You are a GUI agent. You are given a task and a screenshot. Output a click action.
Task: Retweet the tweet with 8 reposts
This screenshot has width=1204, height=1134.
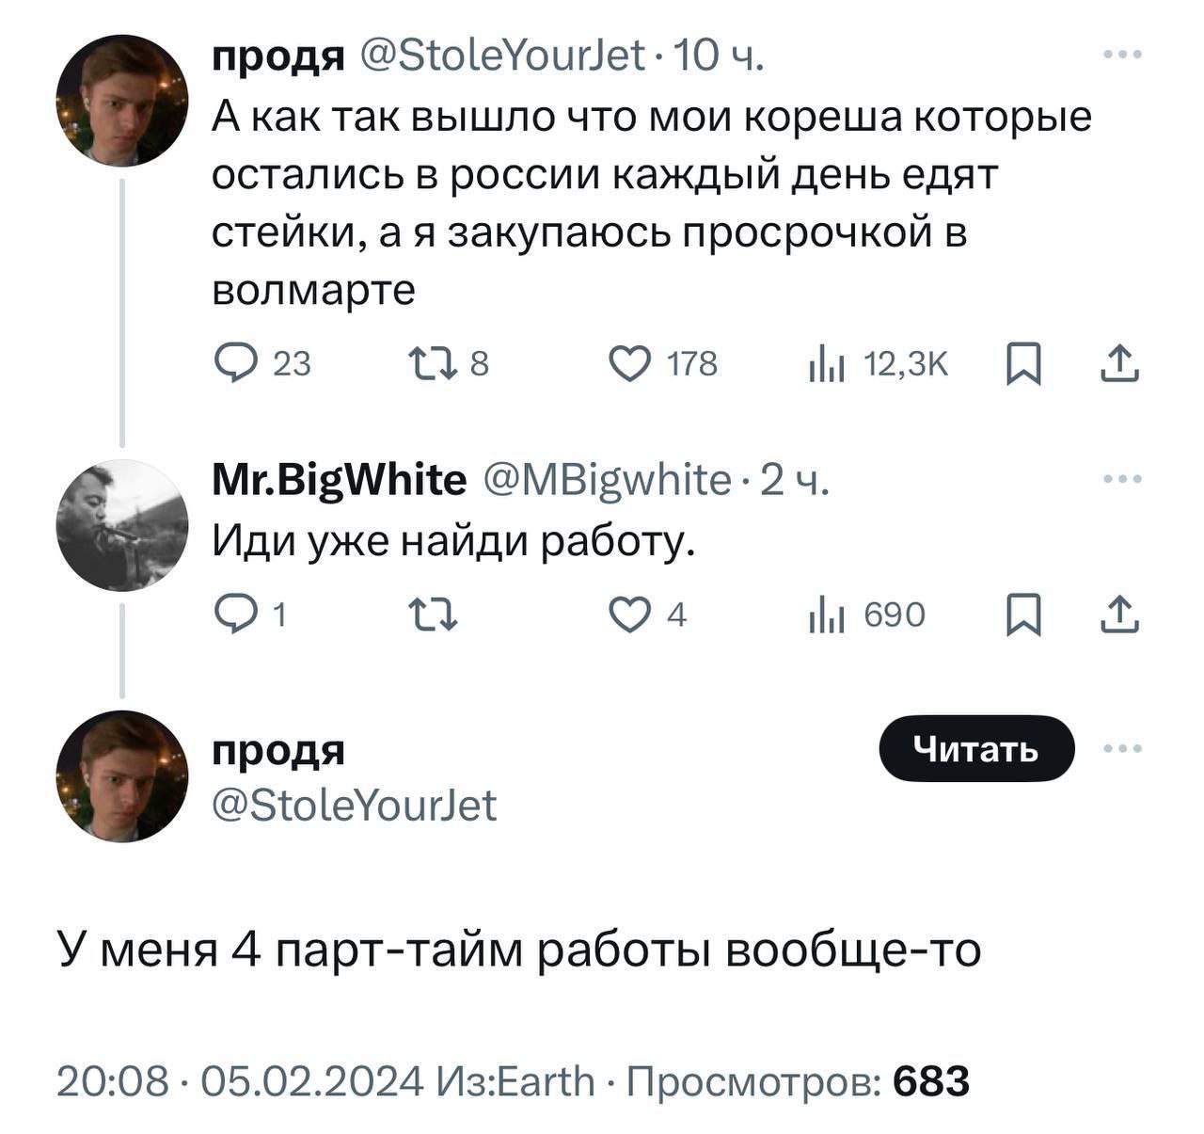(432, 363)
